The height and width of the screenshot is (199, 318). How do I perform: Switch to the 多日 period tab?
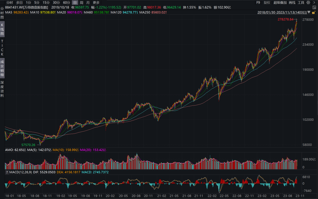click(19, 3)
